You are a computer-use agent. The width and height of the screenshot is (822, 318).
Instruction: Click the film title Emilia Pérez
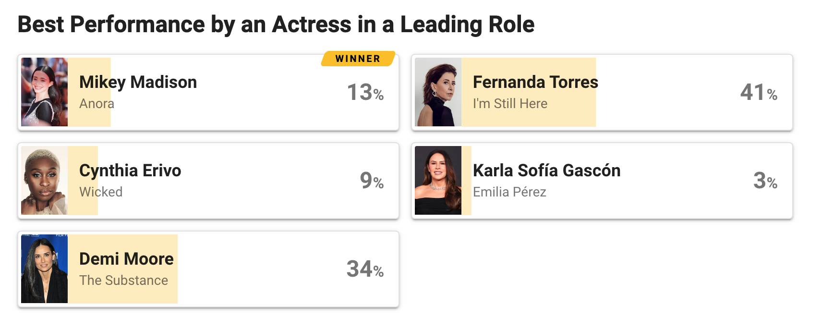[x=509, y=192]
